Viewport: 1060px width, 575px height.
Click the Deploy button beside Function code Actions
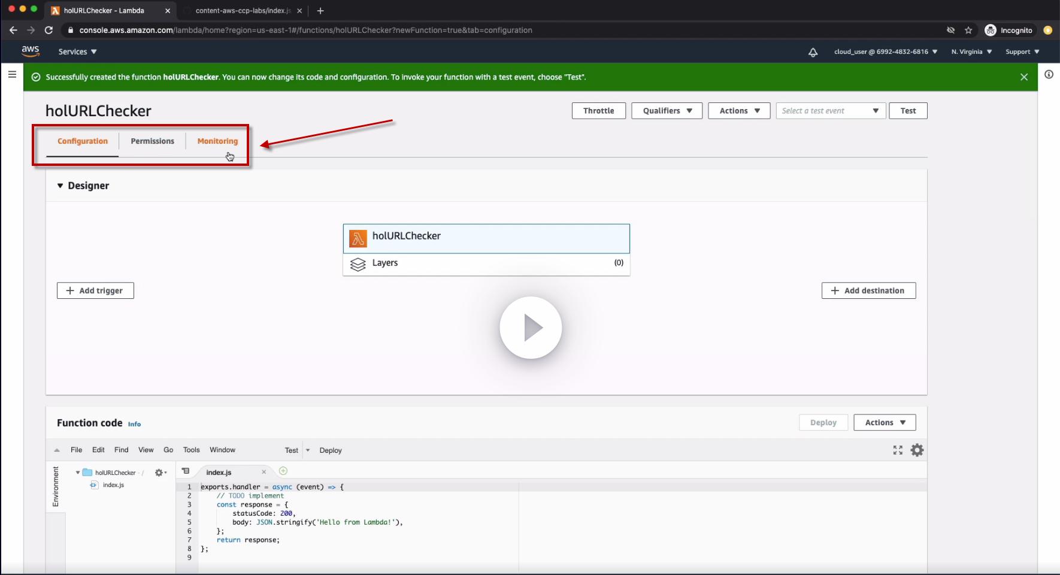point(823,422)
